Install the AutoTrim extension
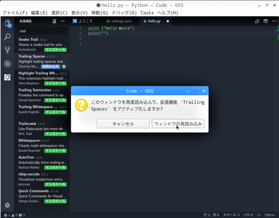Screen dimensions: 279x218 point(56,168)
